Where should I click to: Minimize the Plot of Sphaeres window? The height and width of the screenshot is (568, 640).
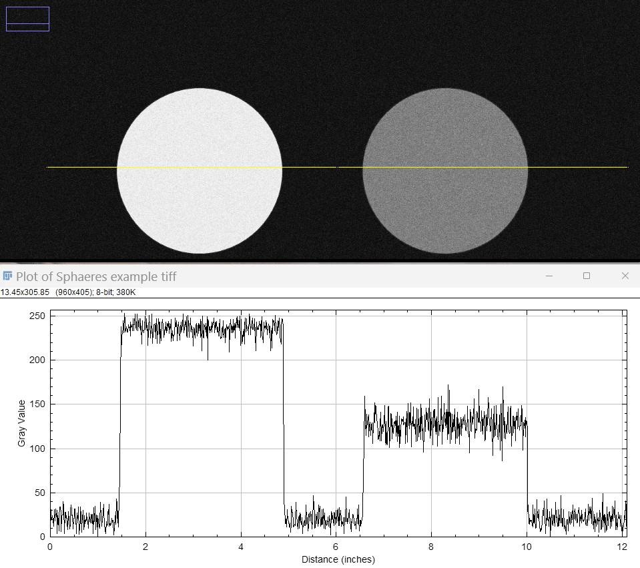click(549, 276)
